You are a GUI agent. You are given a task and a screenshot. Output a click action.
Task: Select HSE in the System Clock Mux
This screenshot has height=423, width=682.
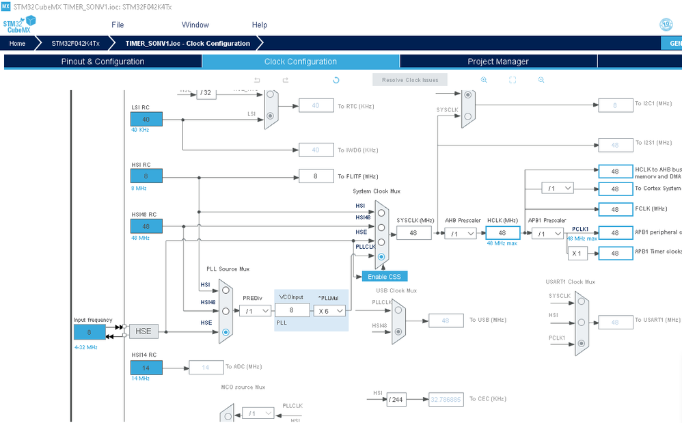pyautogui.click(x=381, y=242)
